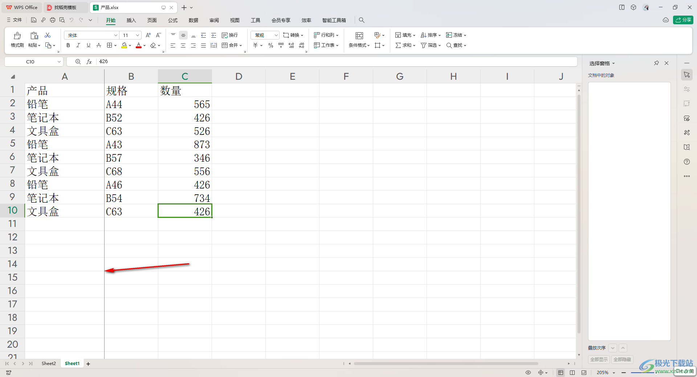Click cell B5 containing A43
Image resolution: width=697 pixels, height=377 pixels.
coord(131,144)
